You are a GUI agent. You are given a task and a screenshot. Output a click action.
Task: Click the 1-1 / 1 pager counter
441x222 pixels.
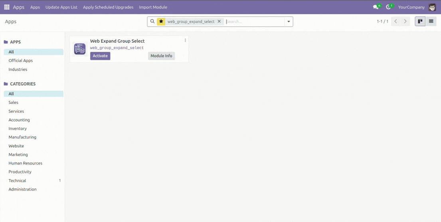(x=382, y=22)
